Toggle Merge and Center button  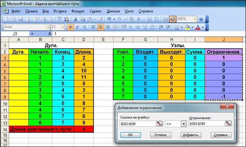pos(115,27)
